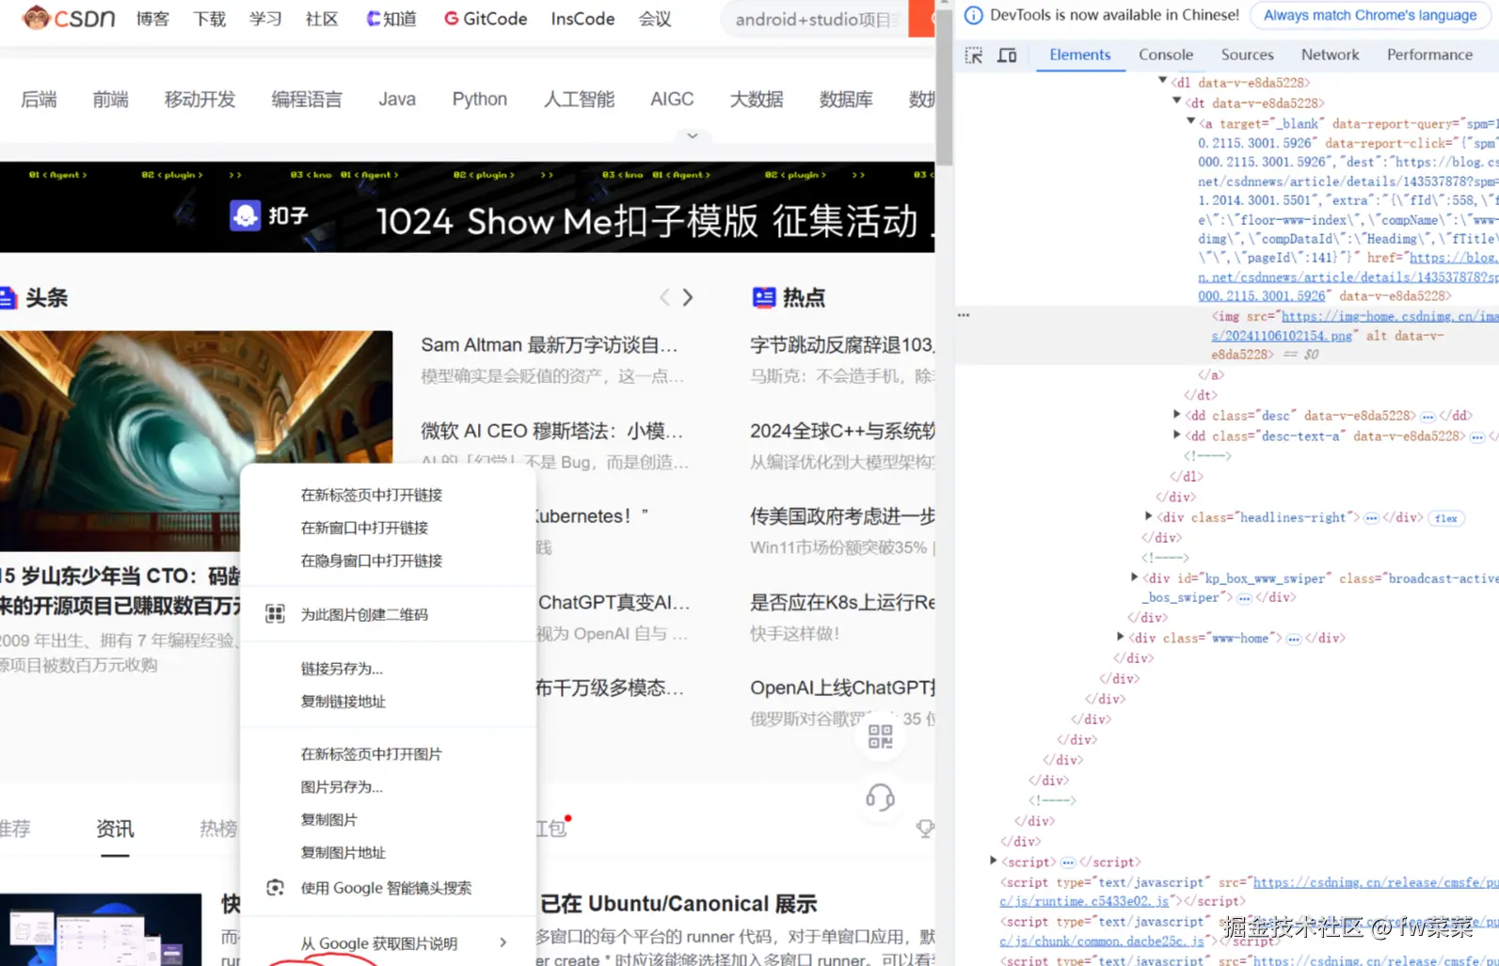The height and width of the screenshot is (966, 1499).
Task: Open the 下载 navigation link
Action: 209,19
